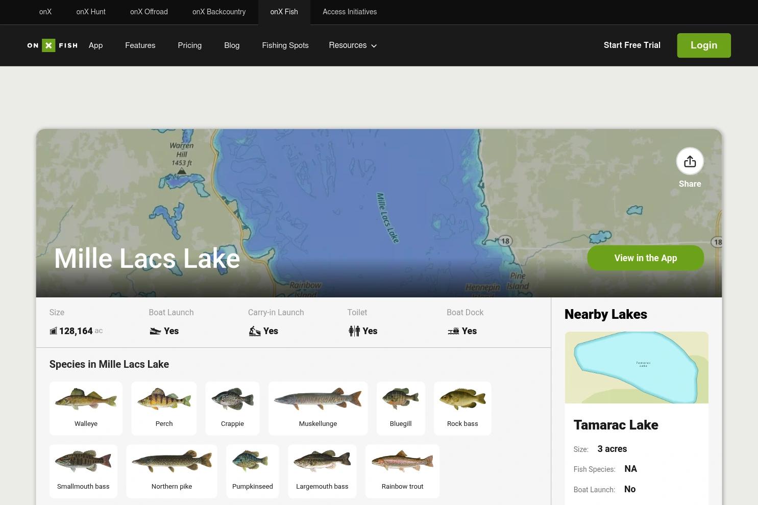Image resolution: width=758 pixels, height=505 pixels.
Task: Click the Mille Lacs Lake heading
Action: [x=147, y=258]
